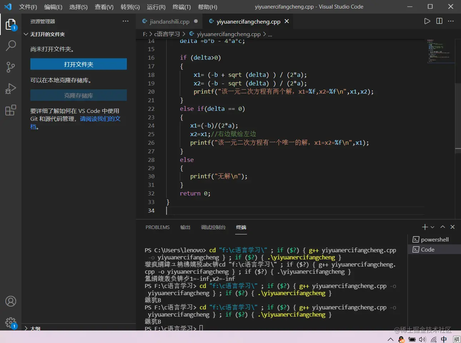Open the 终端(T) menu

click(182, 7)
